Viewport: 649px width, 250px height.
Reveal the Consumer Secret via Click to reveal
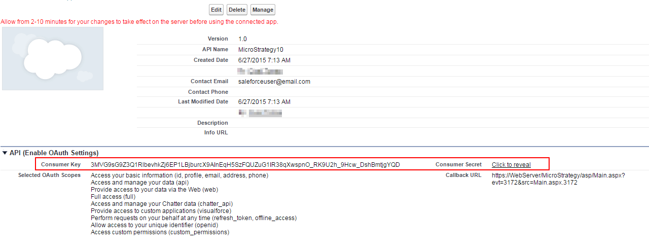coord(511,165)
